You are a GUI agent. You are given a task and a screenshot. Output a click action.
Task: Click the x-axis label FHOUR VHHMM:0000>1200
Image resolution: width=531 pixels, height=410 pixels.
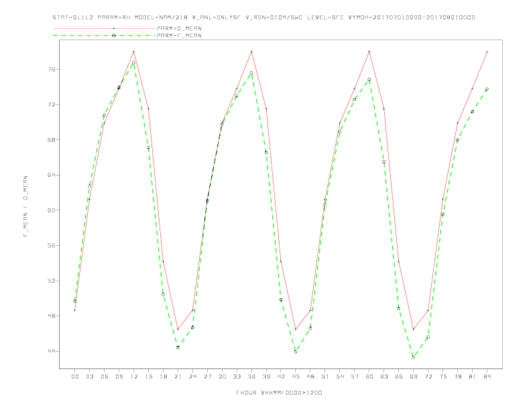pos(279,393)
